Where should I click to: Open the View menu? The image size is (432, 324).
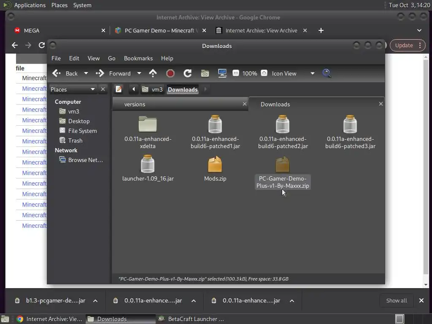click(x=94, y=58)
